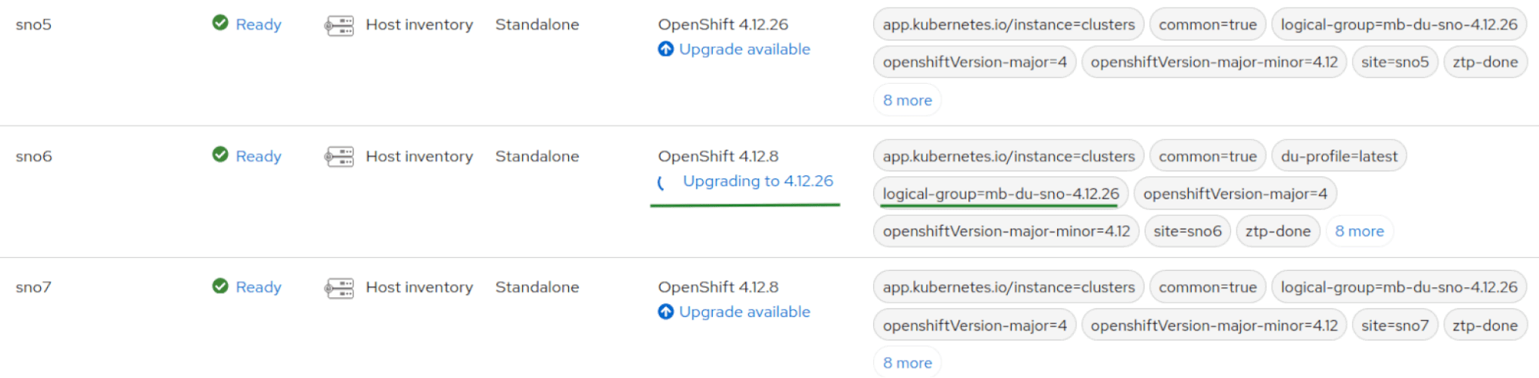The image size is (1539, 378).
Task: Click Upgrade available link for sno7
Action: (744, 312)
